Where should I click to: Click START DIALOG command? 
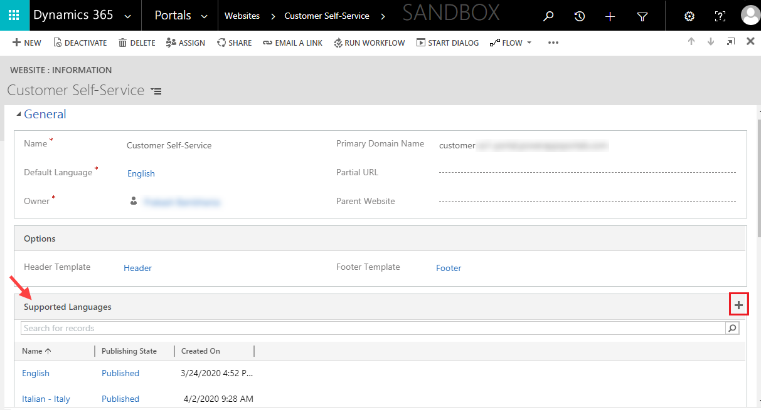pyautogui.click(x=448, y=43)
